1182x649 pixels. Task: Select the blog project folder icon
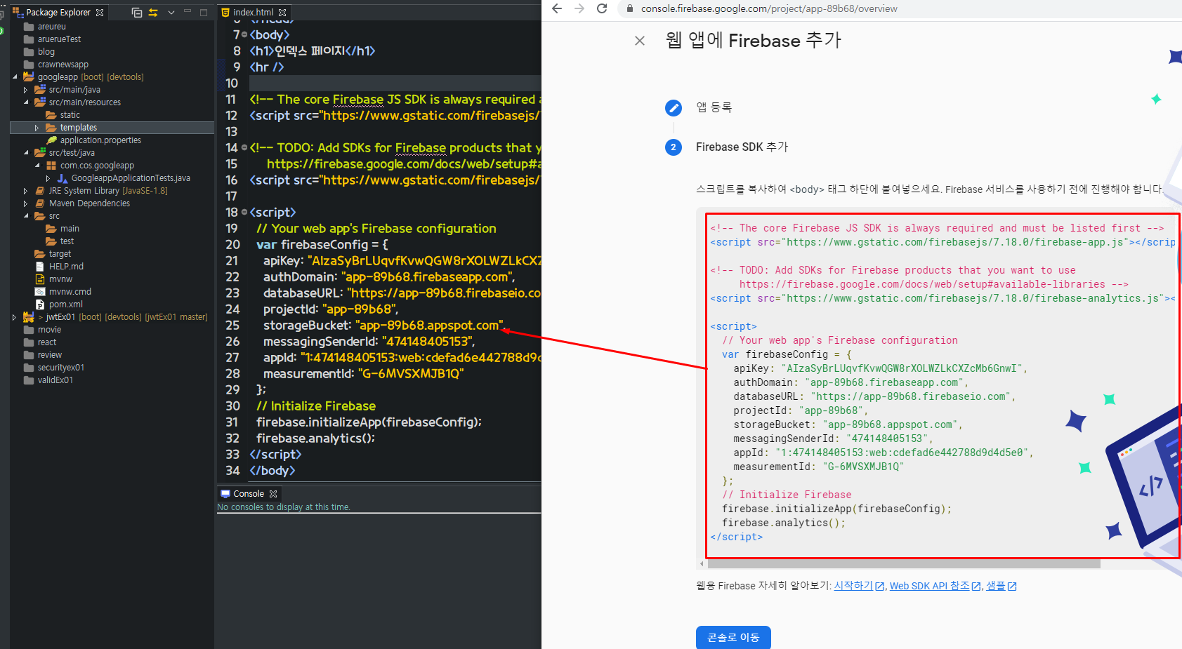click(x=29, y=52)
